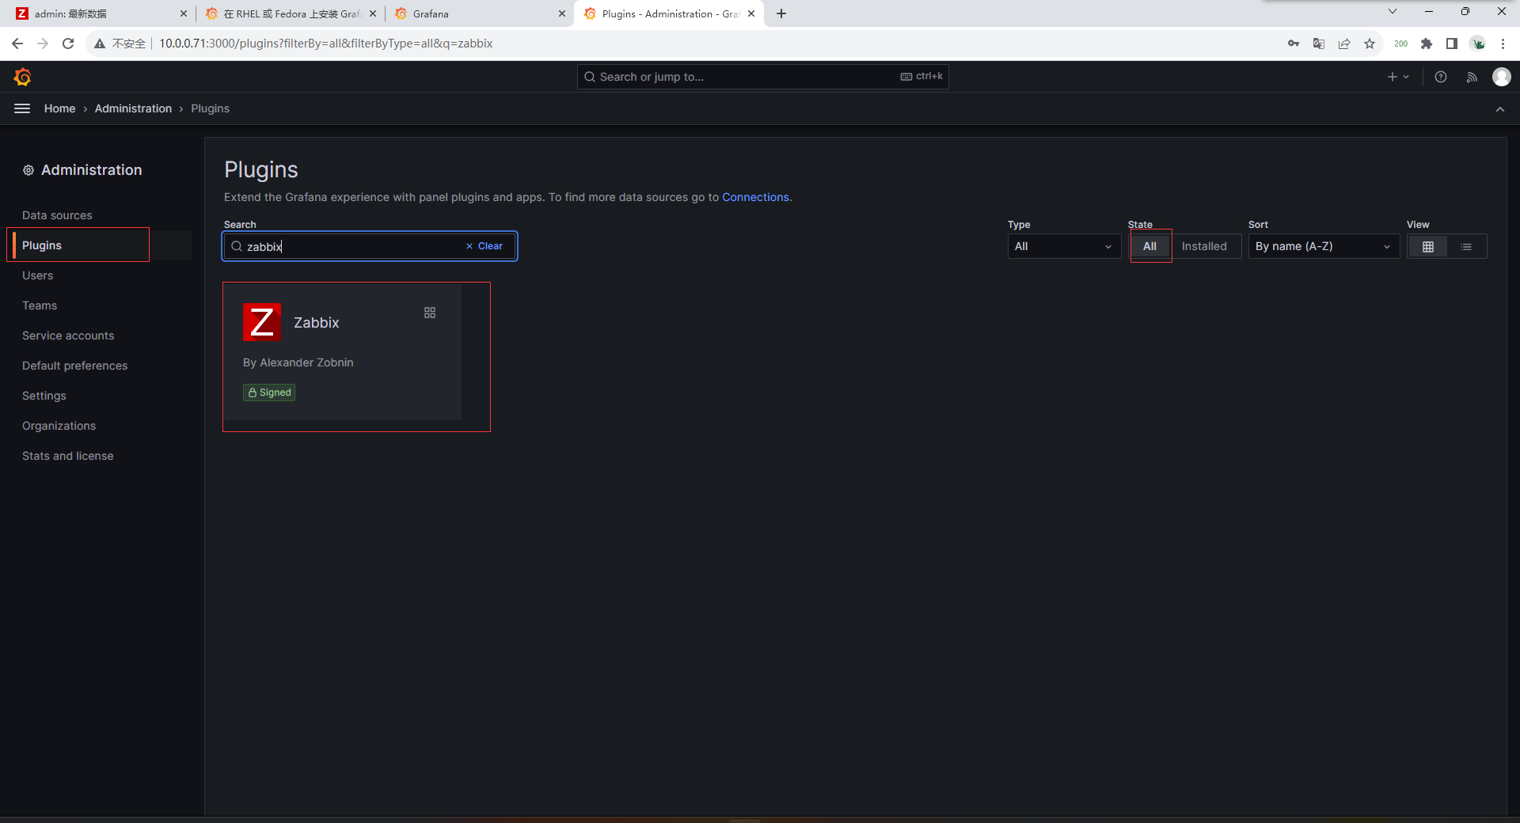Click the tab search chevron in title bar
Screen dimensions: 1520x823
1393,11
